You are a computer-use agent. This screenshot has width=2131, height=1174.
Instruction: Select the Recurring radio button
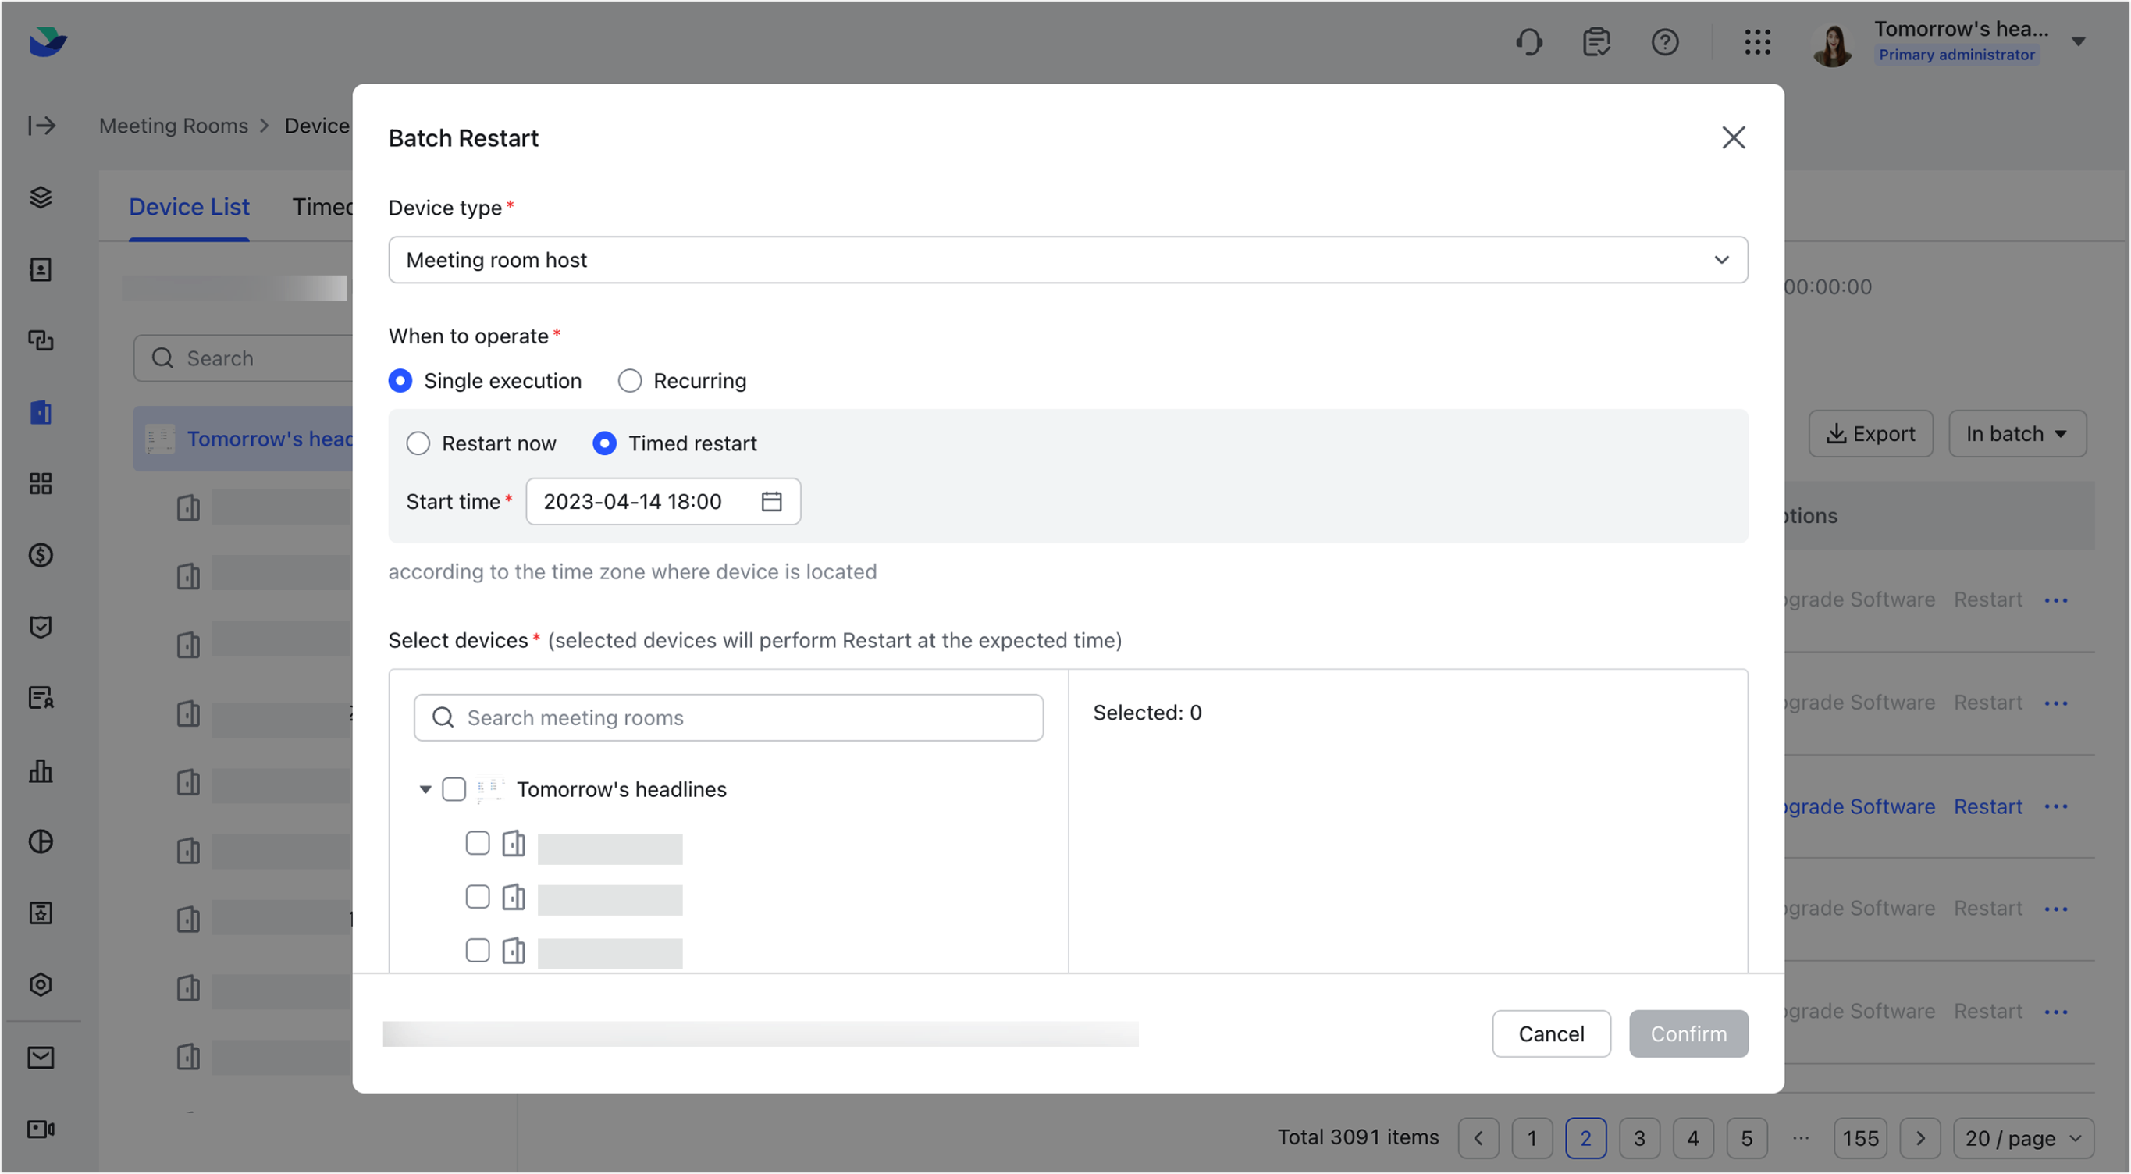coord(629,381)
